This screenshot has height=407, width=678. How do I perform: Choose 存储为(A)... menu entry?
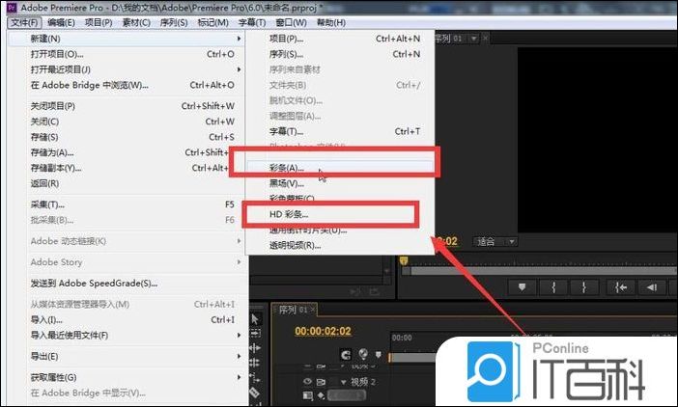pyautogui.click(x=127, y=152)
